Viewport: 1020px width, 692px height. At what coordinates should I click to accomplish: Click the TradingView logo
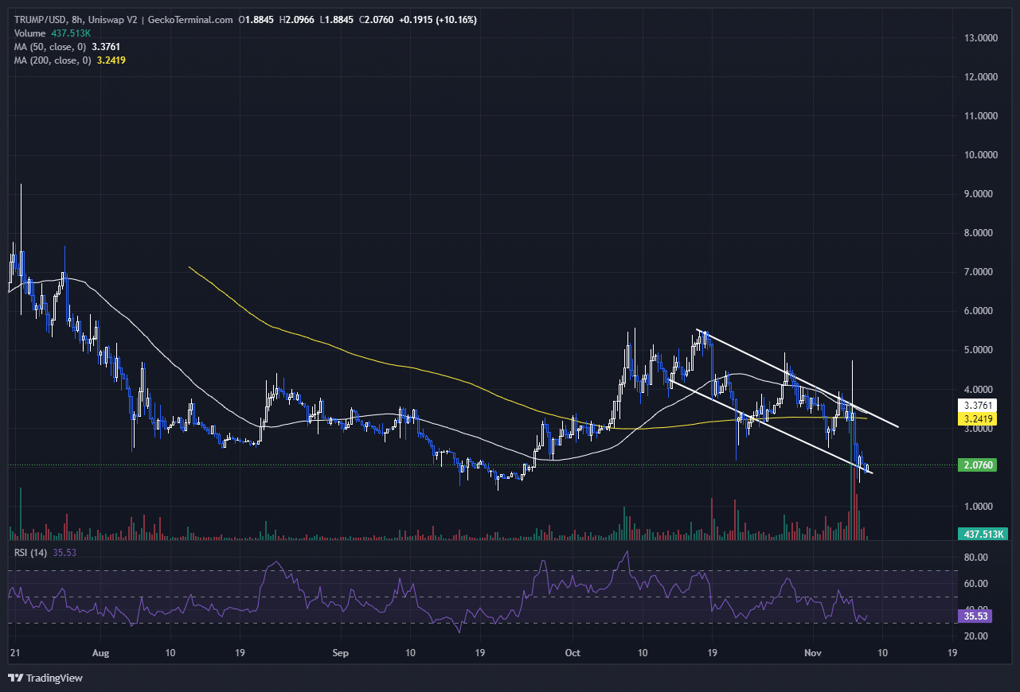click(x=45, y=678)
